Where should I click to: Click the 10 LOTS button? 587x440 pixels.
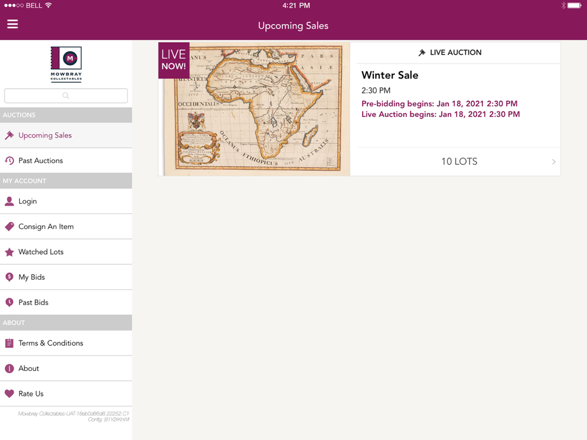tap(459, 162)
